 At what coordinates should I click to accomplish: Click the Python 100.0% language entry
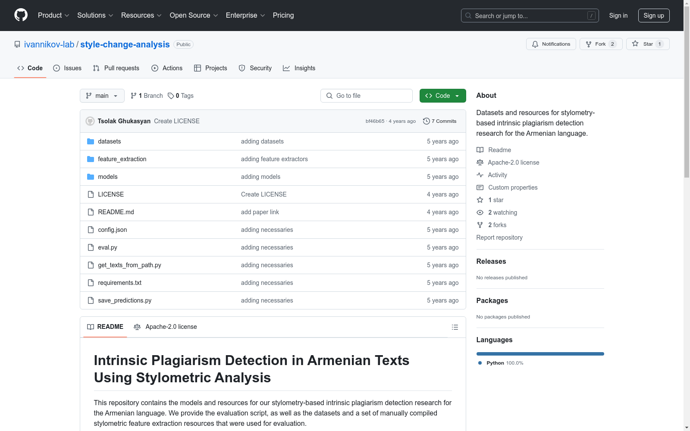[501, 363]
